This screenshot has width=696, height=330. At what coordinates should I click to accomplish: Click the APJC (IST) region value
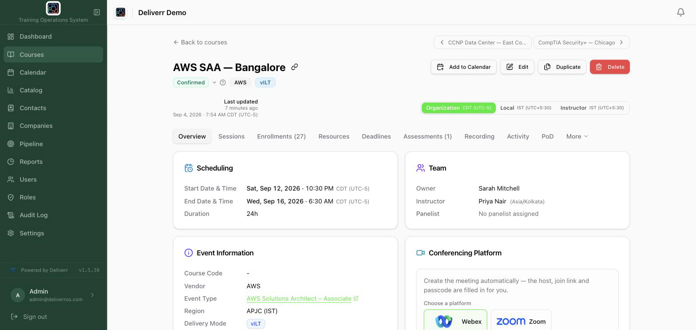point(262,311)
